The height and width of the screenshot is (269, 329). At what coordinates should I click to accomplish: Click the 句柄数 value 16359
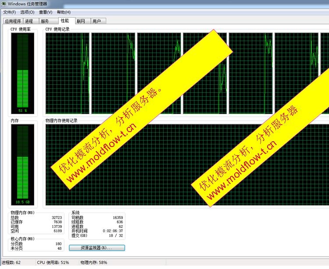(118, 217)
